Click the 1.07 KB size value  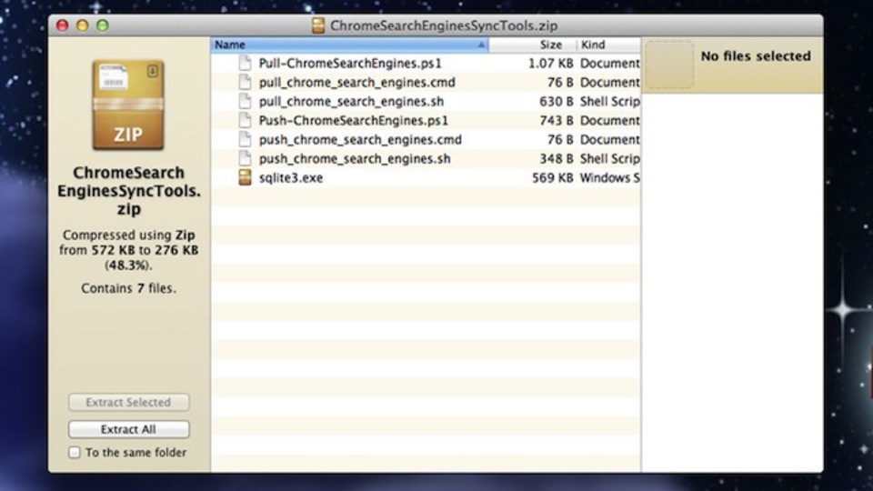coord(550,63)
